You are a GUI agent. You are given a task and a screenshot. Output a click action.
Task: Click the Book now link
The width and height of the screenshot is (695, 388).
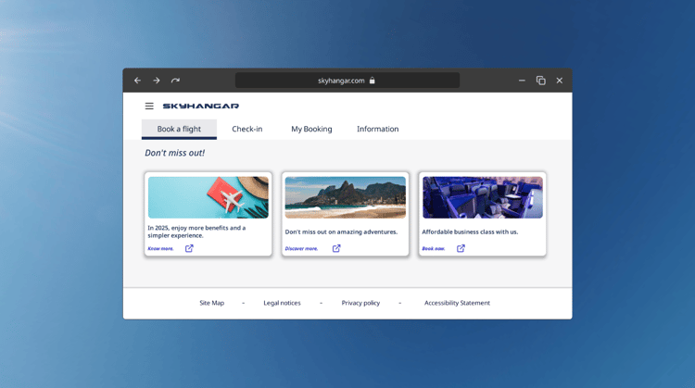(x=434, y=248)
